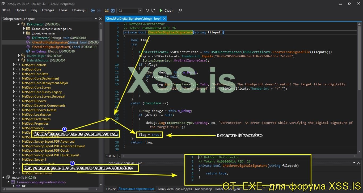Switch to the Анализатор tab
The height and width of the screenshot is (193, 363).
(x=203, y=189)
